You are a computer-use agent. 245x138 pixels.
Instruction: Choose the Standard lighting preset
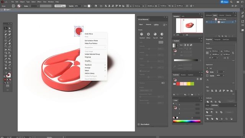pyautogui.click(x=142, y=34)
